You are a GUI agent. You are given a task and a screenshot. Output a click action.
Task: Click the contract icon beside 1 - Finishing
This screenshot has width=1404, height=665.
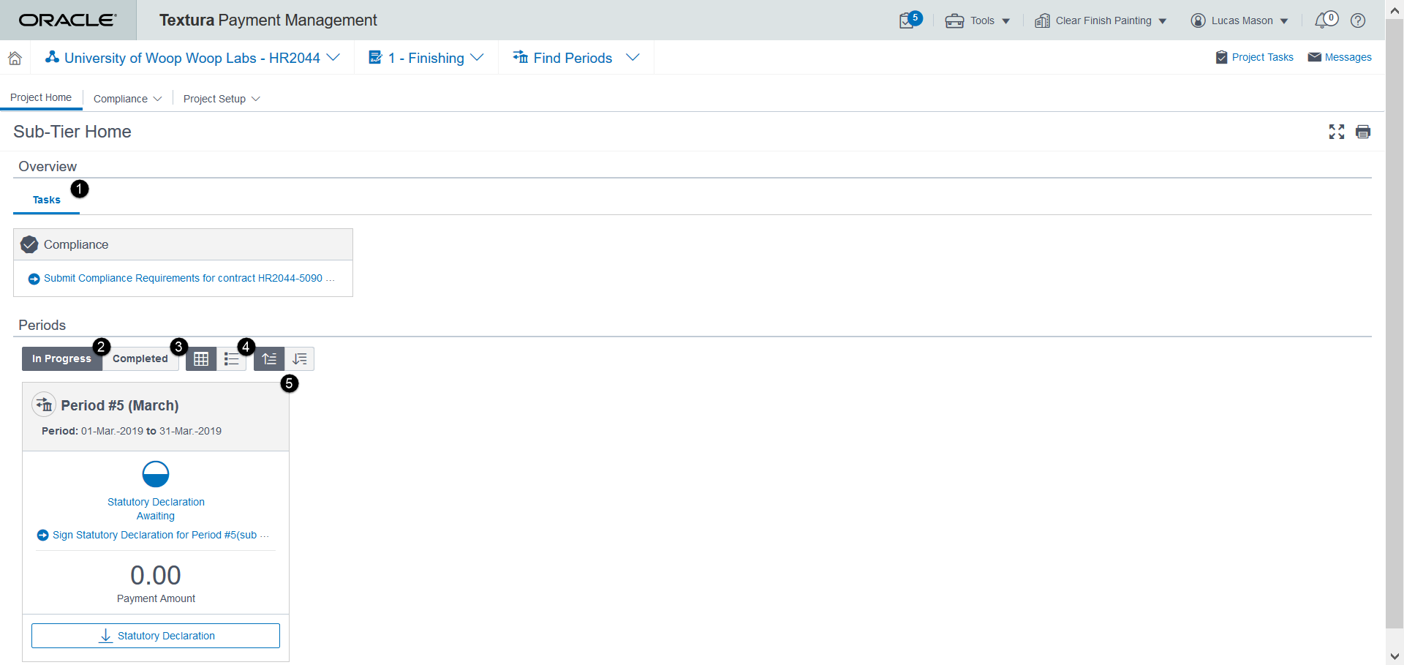coord(375,57)
